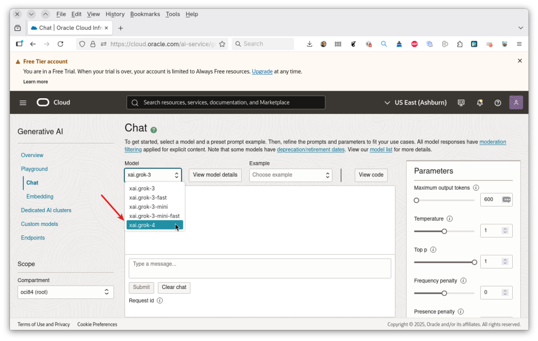Open the model list link

click(x=381, y=150)
